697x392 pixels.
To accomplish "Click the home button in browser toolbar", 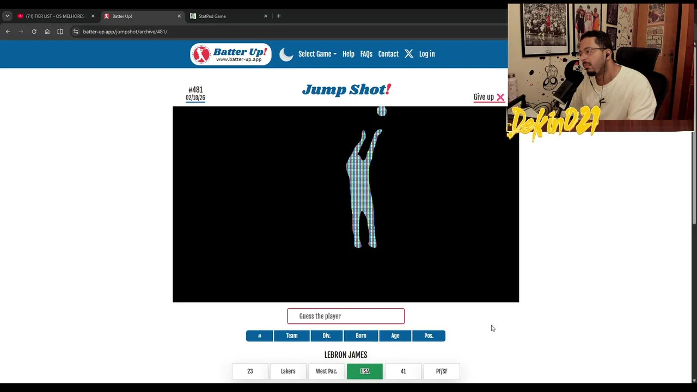I will click(47, 32).
